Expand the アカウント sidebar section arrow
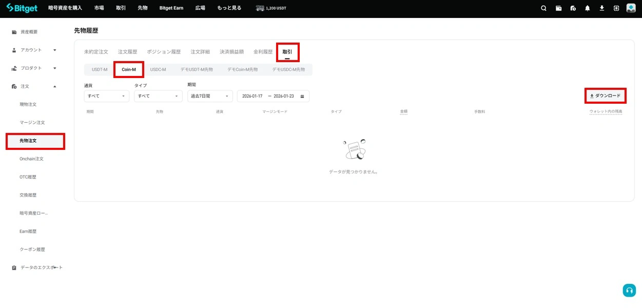The height and width of the screenshot is (308, 642). (55, 50)
